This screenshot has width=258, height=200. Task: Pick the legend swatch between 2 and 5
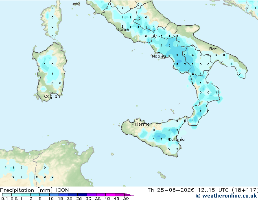tap(35, 195)
